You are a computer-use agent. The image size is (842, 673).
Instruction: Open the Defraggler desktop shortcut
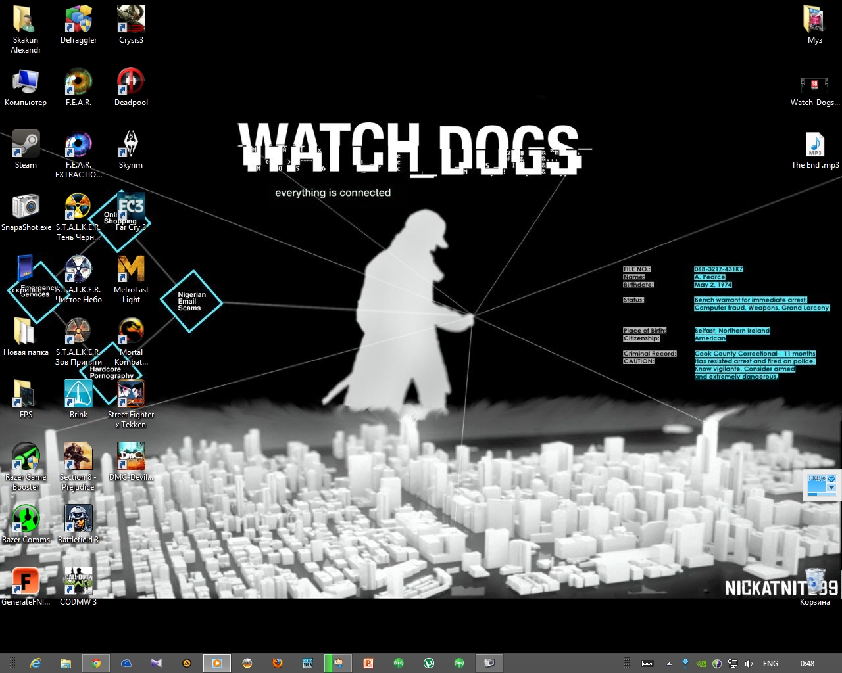coord(78,25)
